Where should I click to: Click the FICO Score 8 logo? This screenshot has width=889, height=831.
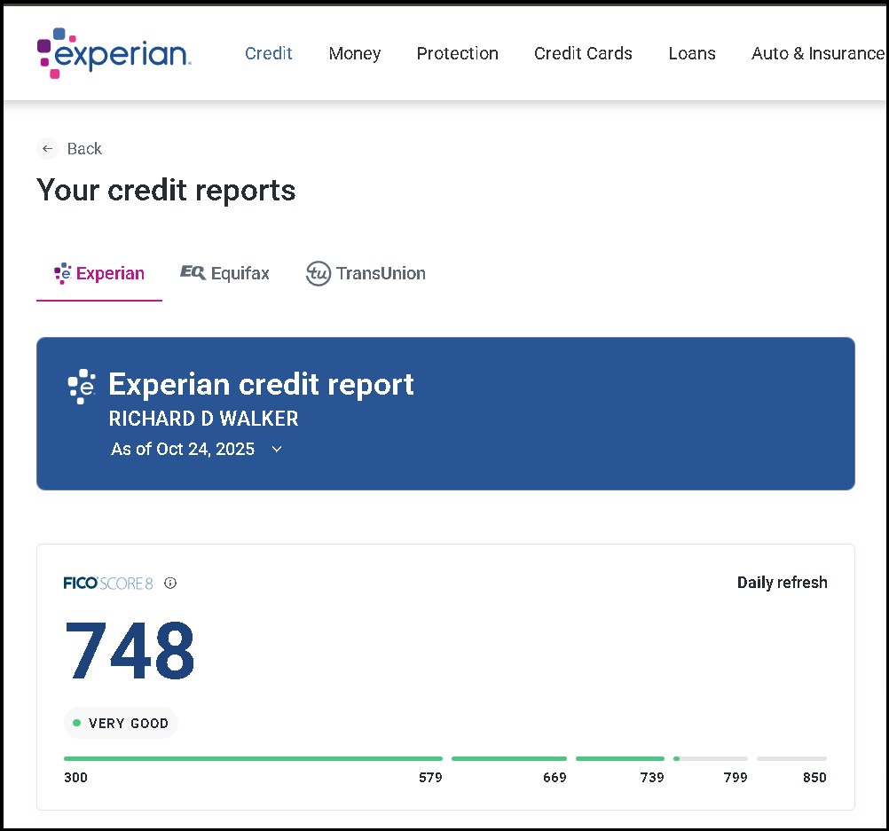(108, 583)
